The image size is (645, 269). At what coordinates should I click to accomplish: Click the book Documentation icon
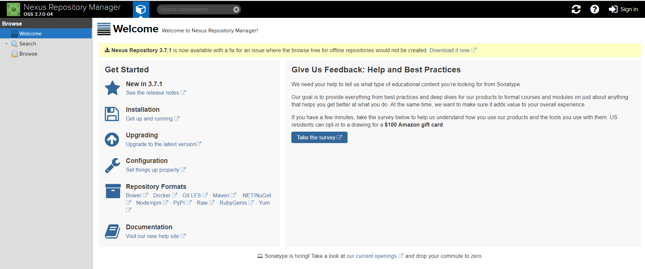tap(113, 232)
